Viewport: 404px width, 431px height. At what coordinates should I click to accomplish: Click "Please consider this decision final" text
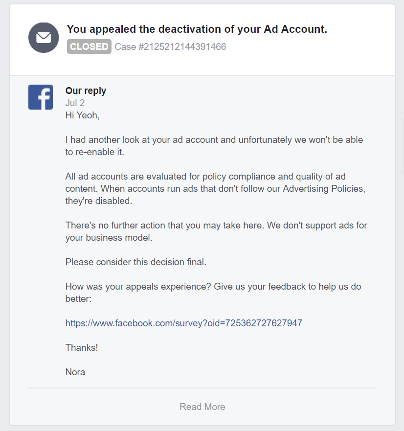[x=136, y=262]
